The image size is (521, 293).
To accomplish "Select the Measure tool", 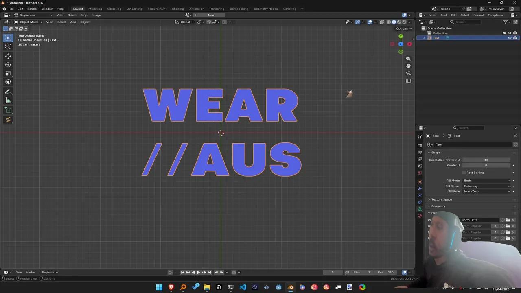I will coord(8,101).
